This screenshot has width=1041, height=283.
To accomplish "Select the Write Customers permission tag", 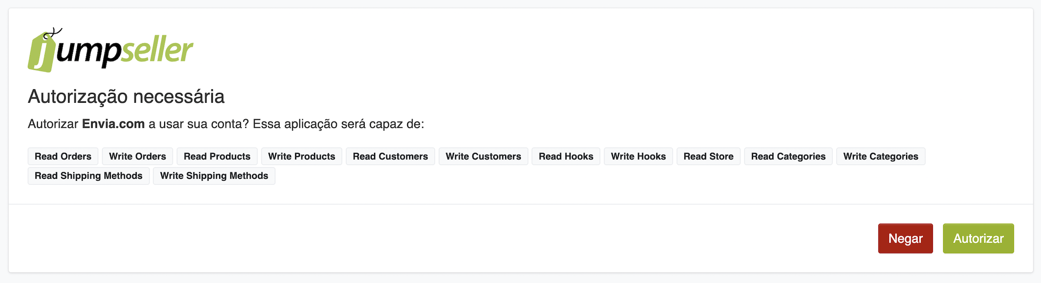I will coord(483,157).
